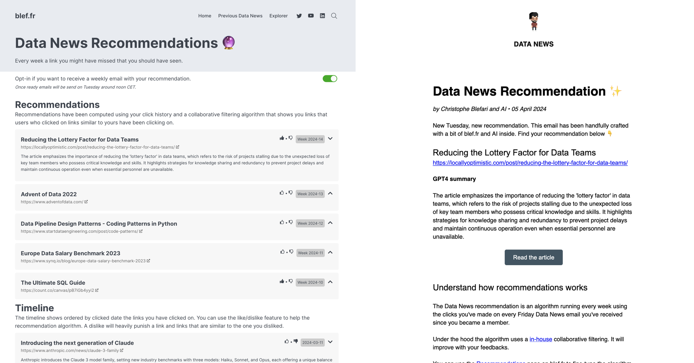Open the adventofdata.com URL
This screenshot has width=694, height=363.
[x=52, y=202]
